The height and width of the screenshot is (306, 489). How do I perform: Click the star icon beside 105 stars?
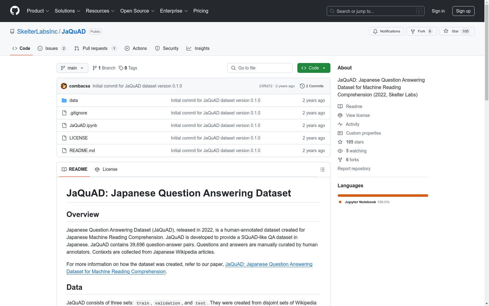tap(340, 142)
